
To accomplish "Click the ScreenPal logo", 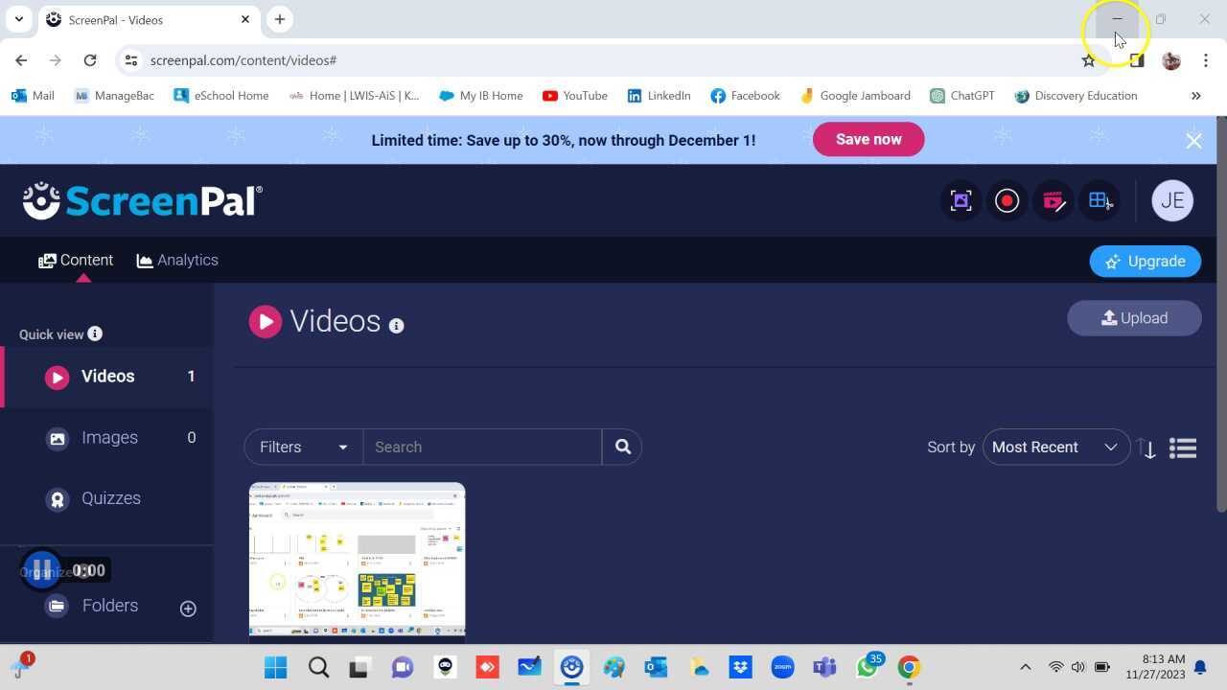I will 143,200.
